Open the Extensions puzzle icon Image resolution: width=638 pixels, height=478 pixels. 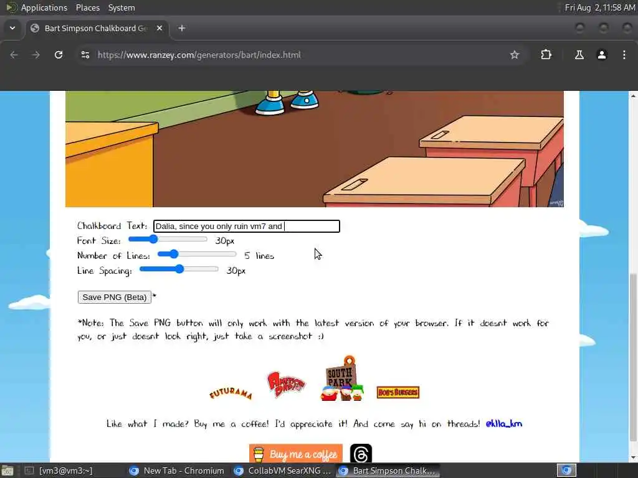pyautogui.click(x=546, y=55)
